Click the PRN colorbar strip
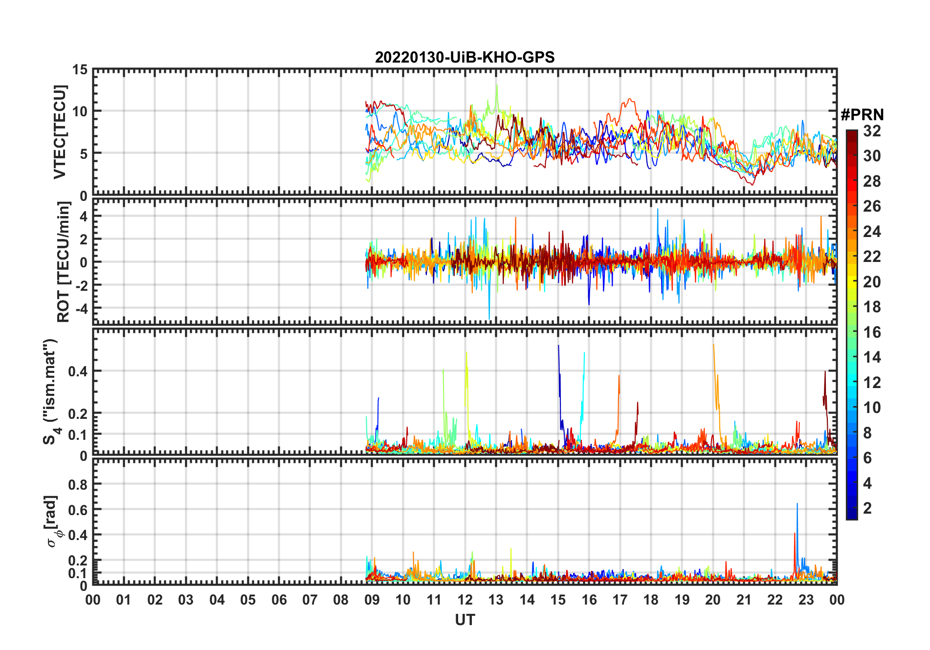Screen dimensions: 930x650 [851, 325]
